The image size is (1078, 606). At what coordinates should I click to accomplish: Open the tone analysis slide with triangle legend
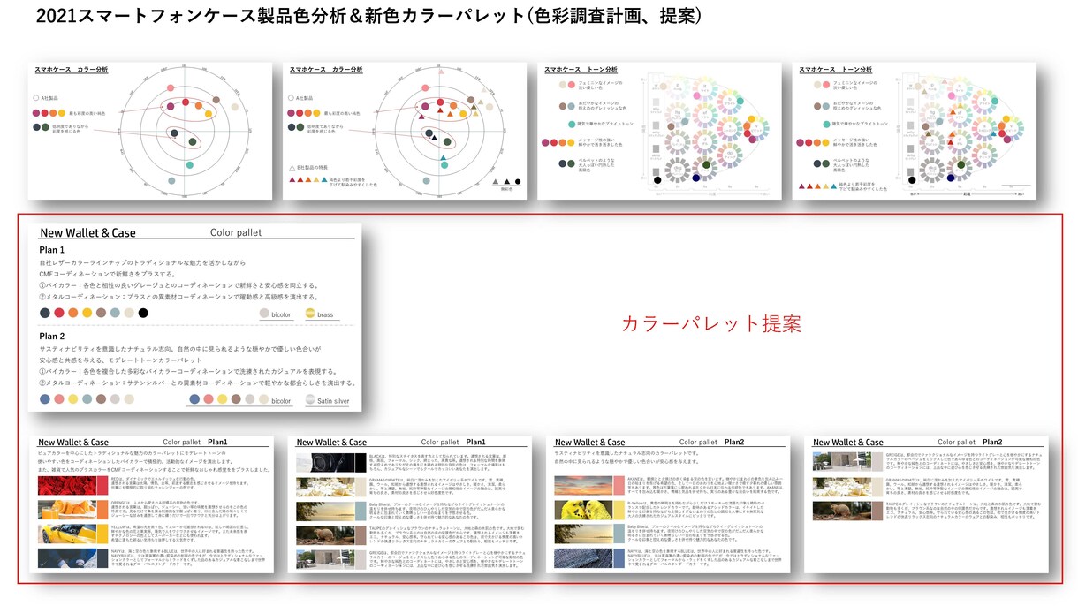point(915,131)
